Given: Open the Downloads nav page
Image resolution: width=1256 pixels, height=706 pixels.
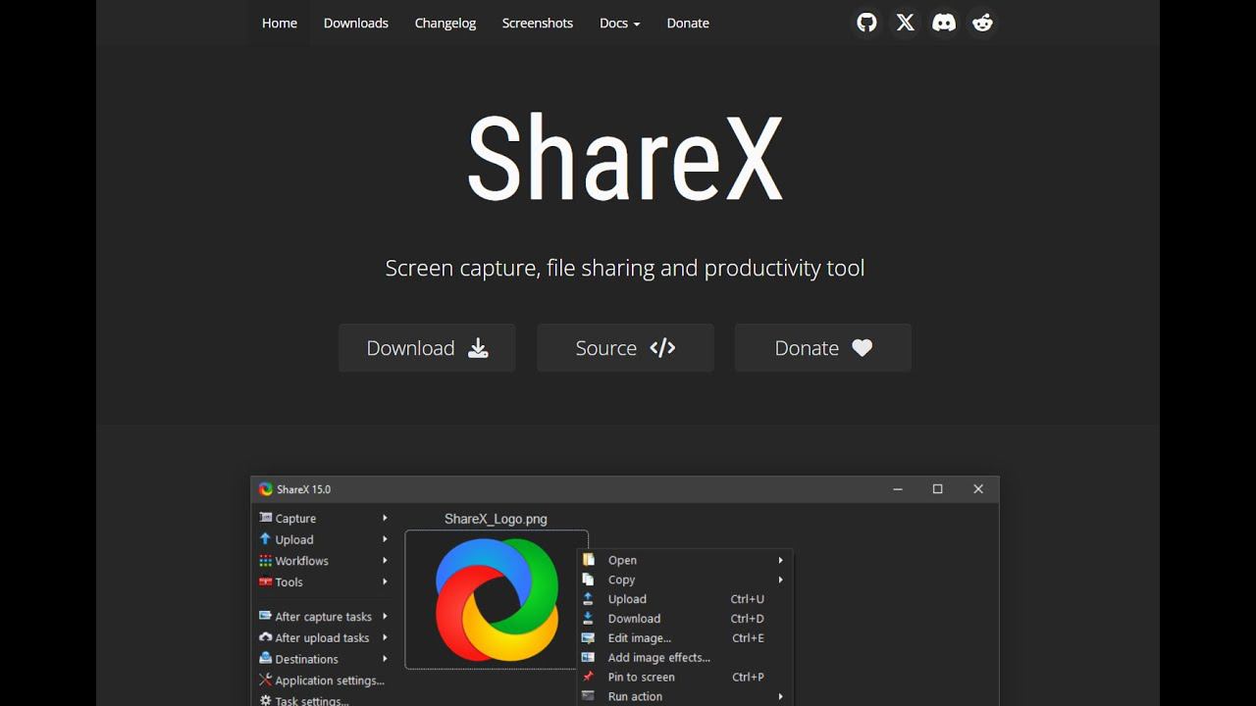Looking at the screenshot, I should 356,23.
